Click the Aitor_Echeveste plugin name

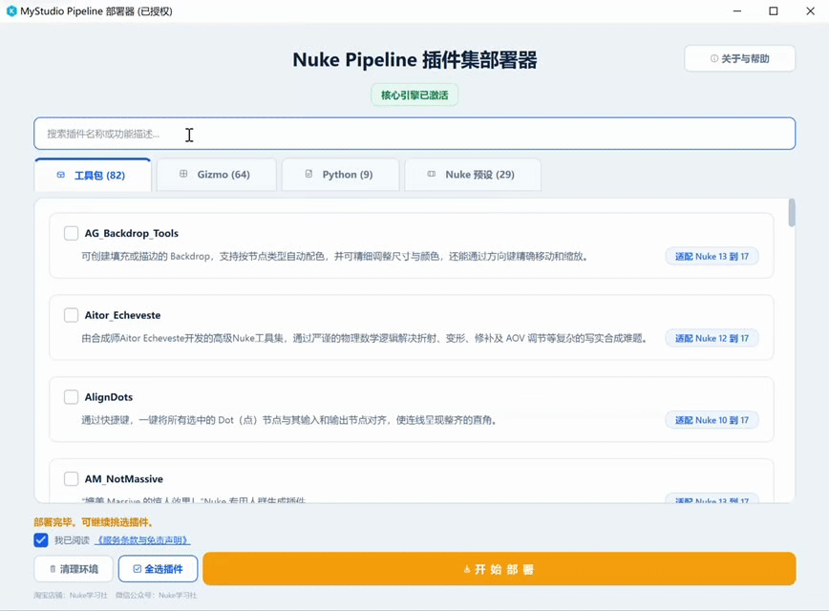122,315
